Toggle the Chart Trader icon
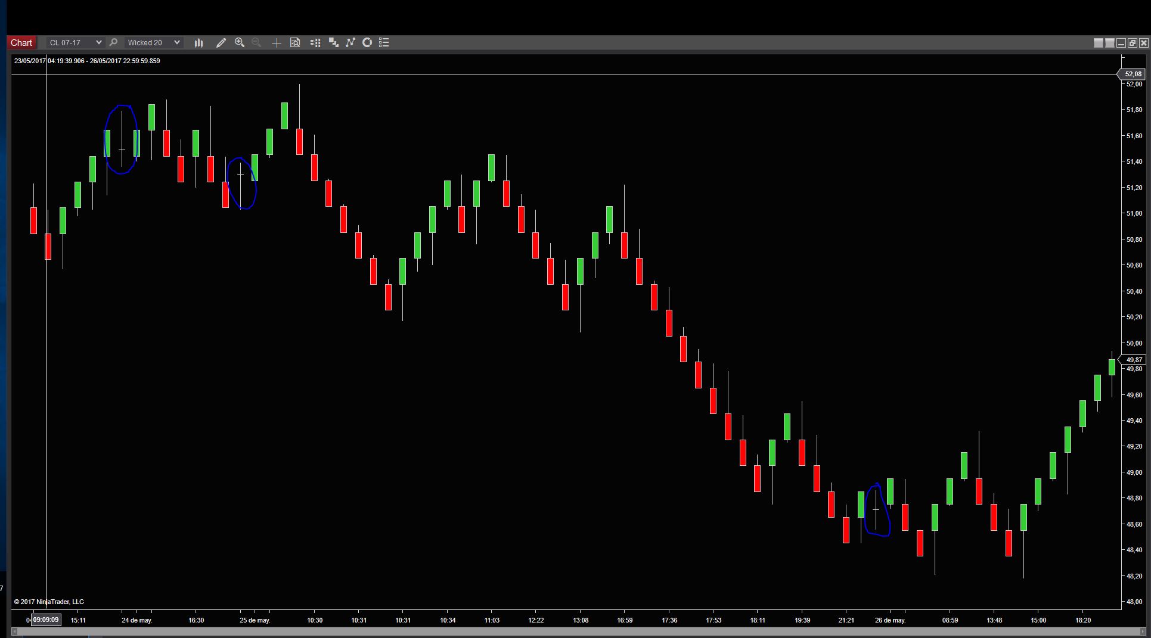 coord(316,42)
